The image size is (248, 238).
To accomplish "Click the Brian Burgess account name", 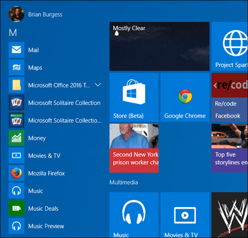I will [x=45, y=15].
